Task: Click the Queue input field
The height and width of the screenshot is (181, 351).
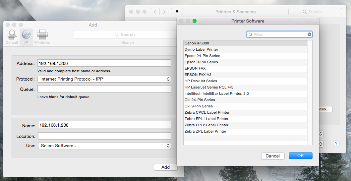Action: 104,89
